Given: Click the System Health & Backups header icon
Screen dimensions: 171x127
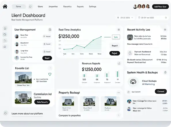Looking at the screenshot, I should click(165, 72).
